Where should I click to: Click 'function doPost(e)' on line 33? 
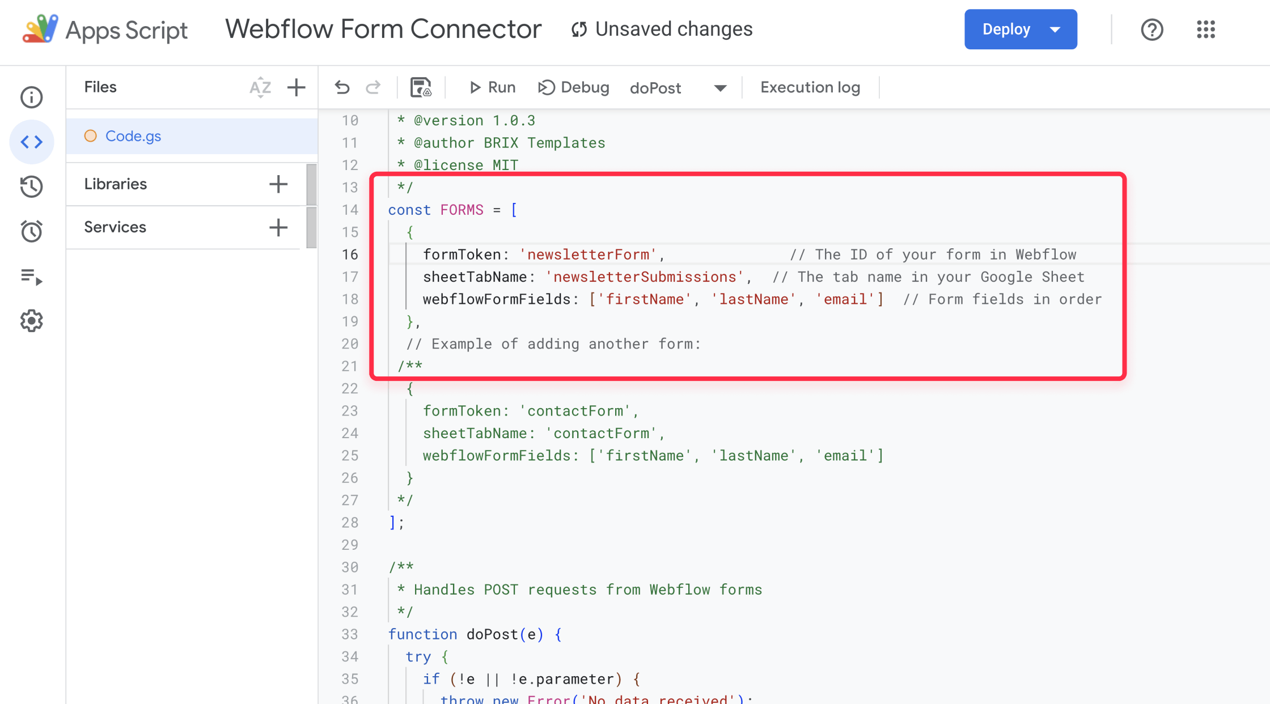tap(465, 634)
